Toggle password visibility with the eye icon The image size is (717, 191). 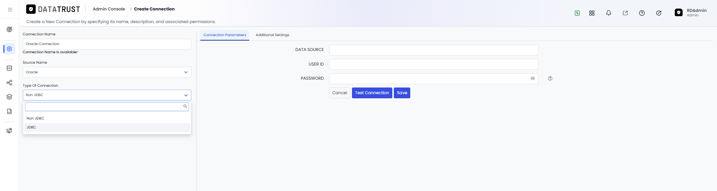click(x=532, y=79)
